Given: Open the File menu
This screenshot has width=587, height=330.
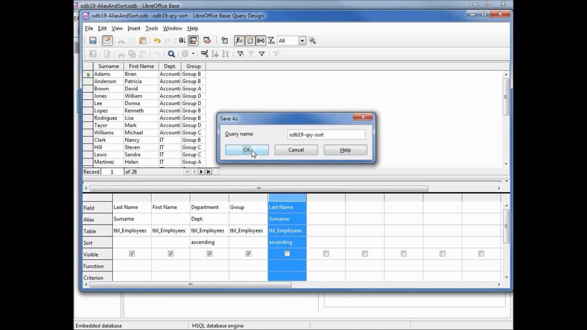Looking at the screenshot, I should (89, 28).
